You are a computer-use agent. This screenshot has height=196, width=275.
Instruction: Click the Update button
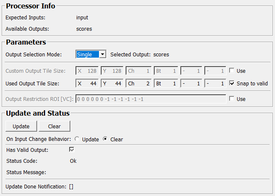pos(21,126)
